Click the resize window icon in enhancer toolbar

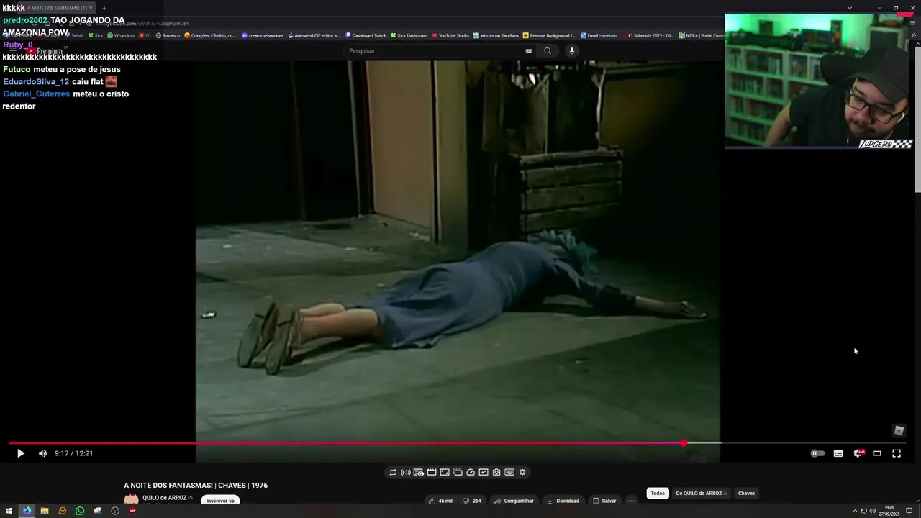click(445, 473)
